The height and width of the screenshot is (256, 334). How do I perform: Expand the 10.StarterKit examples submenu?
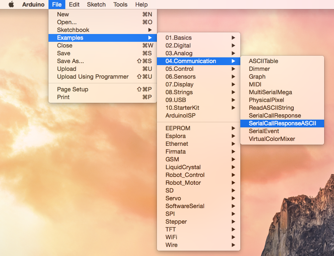[x=198, y=108]
